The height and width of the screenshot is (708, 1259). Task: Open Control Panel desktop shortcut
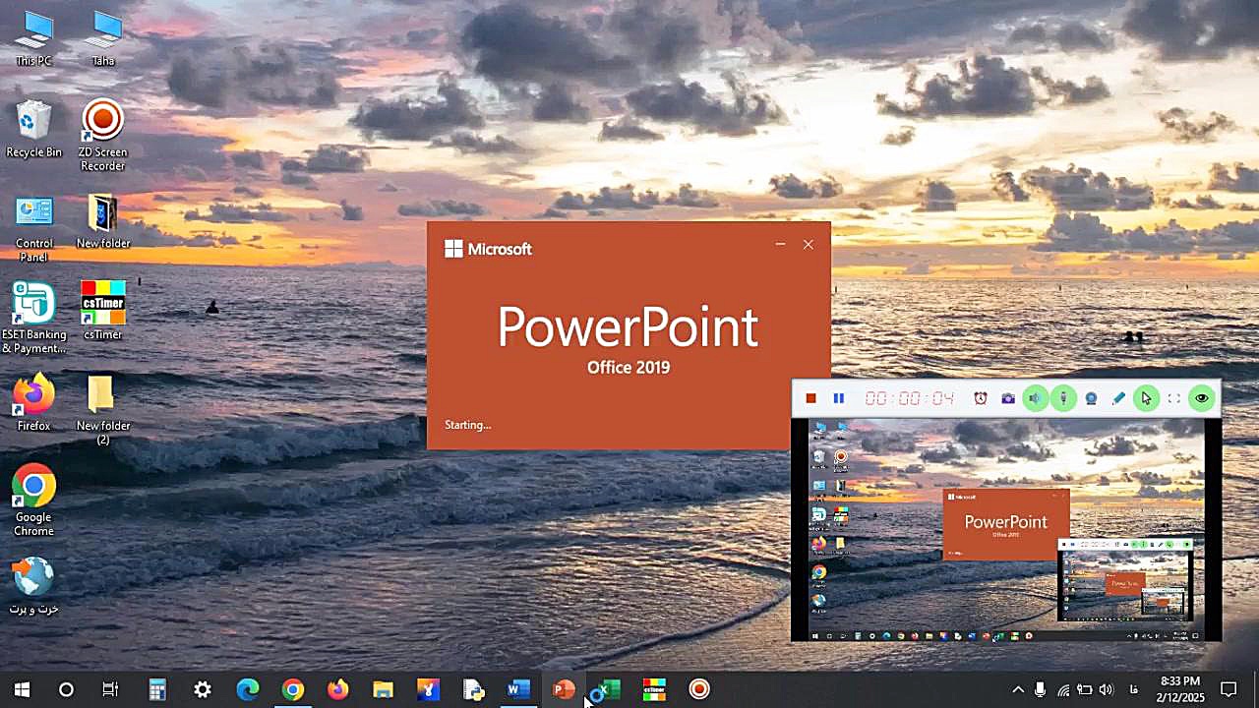click(x=33, y=228)
